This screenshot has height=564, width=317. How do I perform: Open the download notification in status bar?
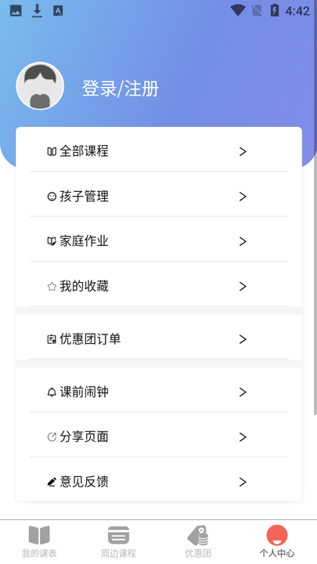(37, 11)
